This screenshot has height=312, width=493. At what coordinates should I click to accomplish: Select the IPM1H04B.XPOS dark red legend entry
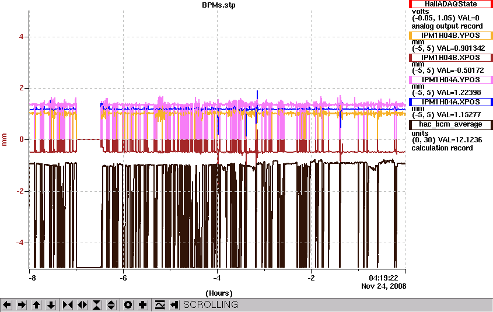pos(450,58)
